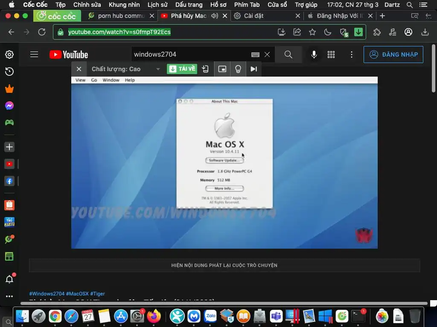Reload the current page

42,32
